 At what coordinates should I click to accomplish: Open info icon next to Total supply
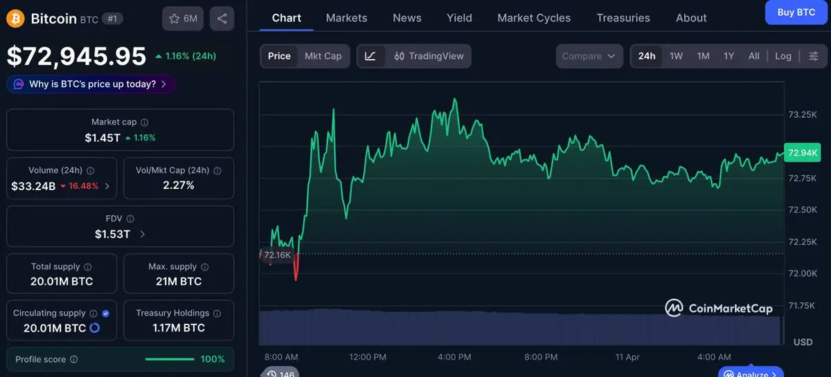pyautogui.click(x=87, y=266)
